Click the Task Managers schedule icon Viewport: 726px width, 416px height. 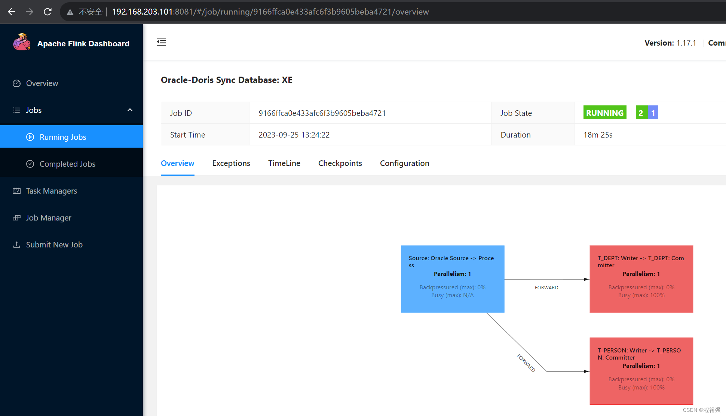(x=16, y=191)
